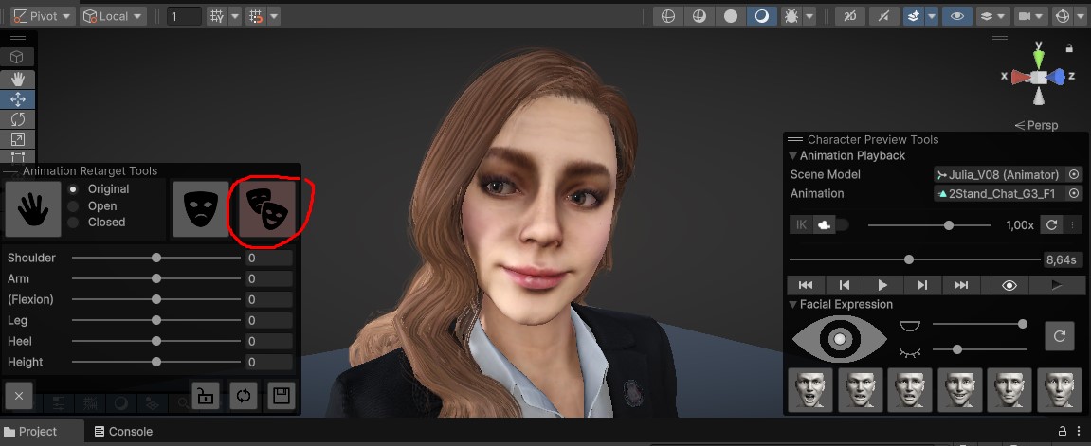This screenshot has width=1091, height=446.
Task: Click the animation time scrub slider
Action: tap(916, 259)
